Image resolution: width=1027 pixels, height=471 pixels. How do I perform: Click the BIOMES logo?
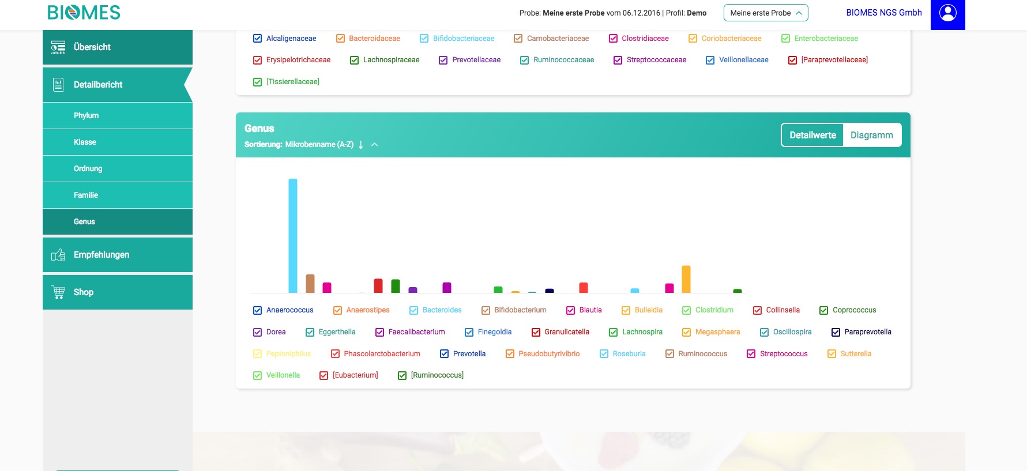[x=84, y=13]
